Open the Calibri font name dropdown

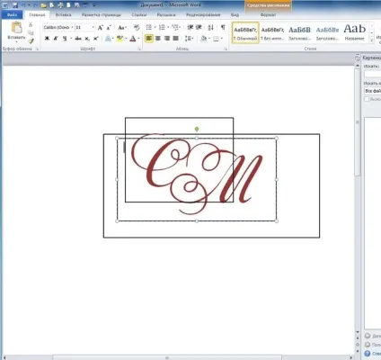coord(72,27)
